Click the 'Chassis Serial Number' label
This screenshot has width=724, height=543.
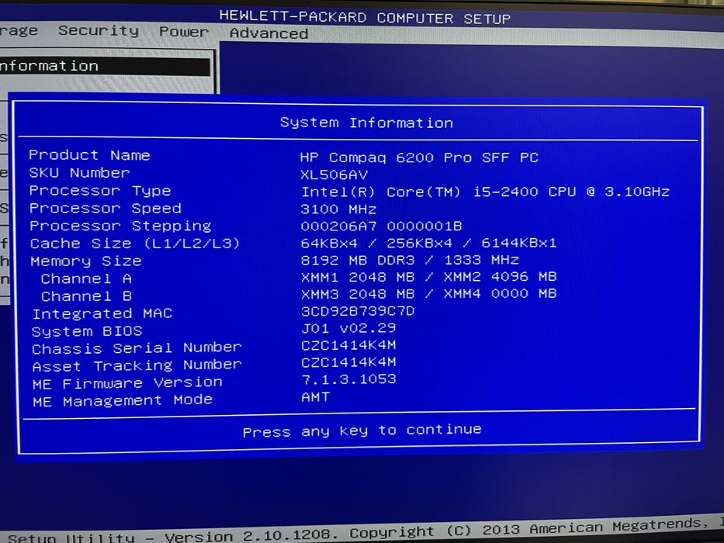click(137, 348)
